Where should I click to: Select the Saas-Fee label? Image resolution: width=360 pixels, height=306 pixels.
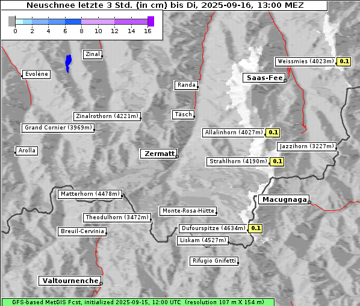coord(264,78)
